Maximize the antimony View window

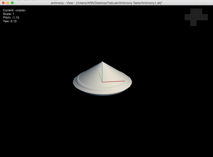click(x=12, y=3)
